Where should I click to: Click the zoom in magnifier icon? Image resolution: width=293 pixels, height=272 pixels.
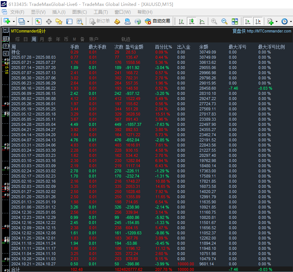tap(214, 21)
